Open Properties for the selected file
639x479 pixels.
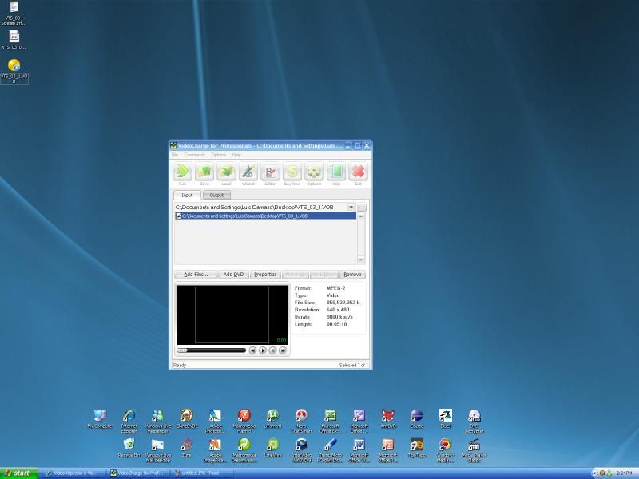pyautogui.click(x=265, y=275)
